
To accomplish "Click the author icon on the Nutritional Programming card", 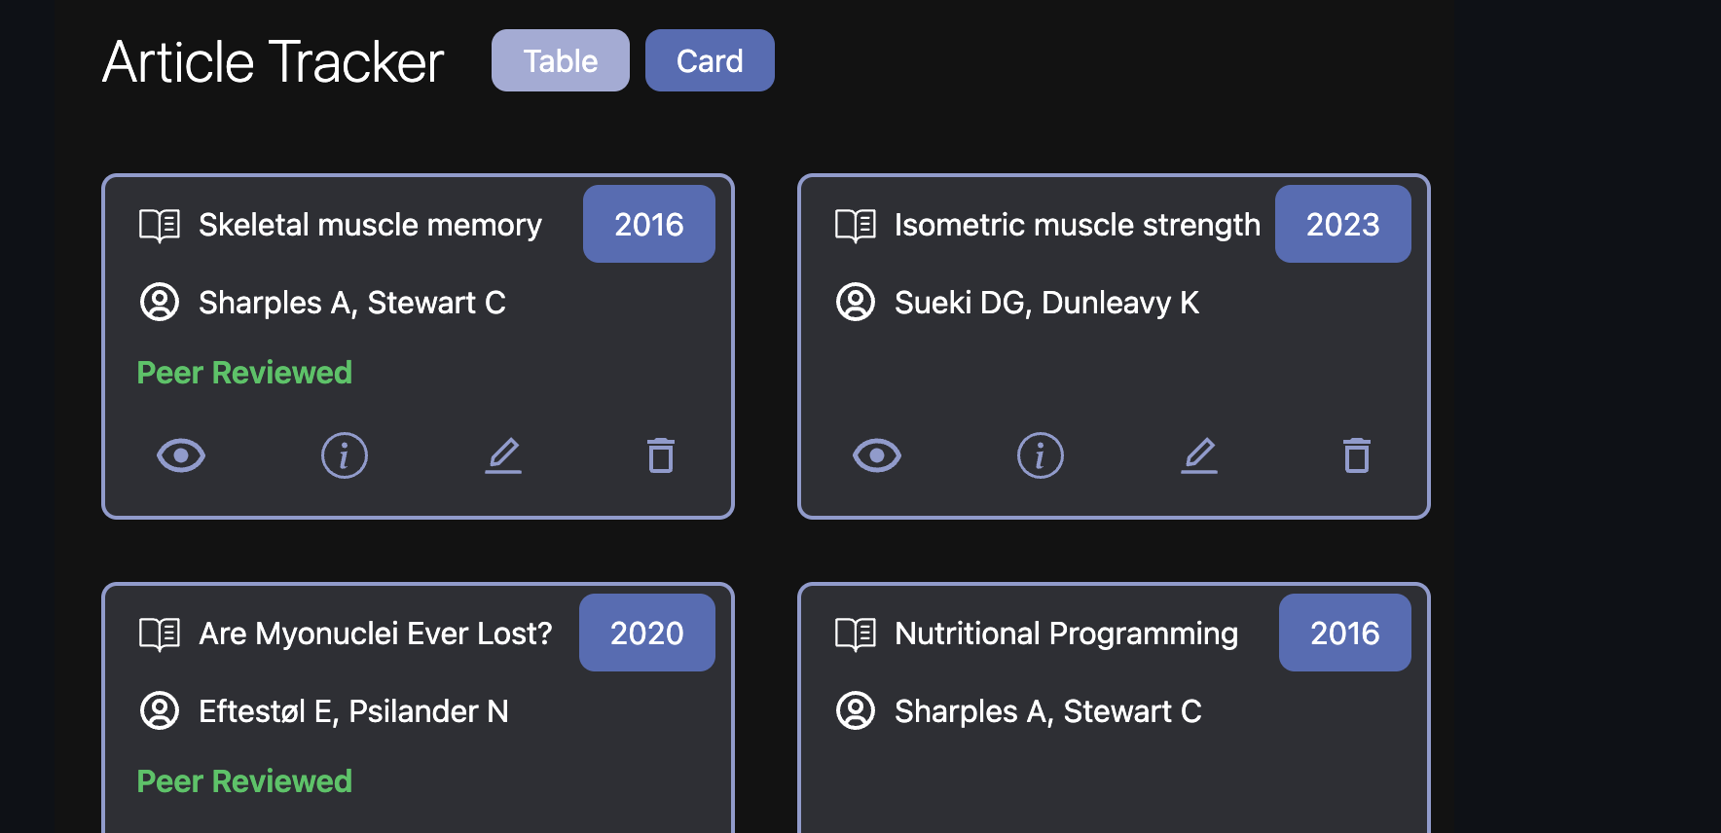I will 857,711.
